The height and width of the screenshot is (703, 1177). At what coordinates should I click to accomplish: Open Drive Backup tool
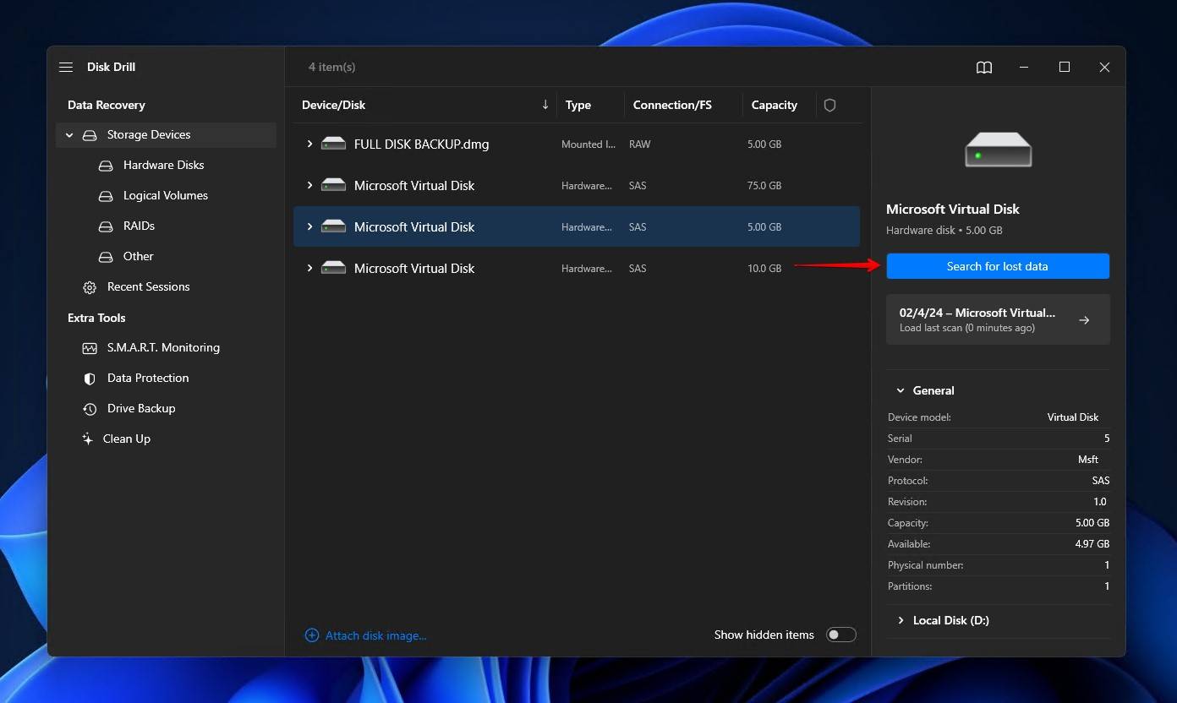pos(141,409)
